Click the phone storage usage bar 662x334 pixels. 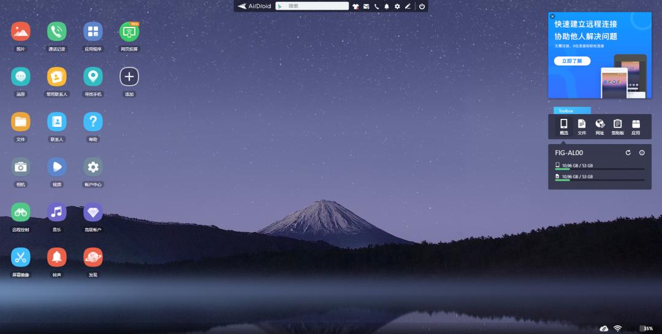(599, 169)
